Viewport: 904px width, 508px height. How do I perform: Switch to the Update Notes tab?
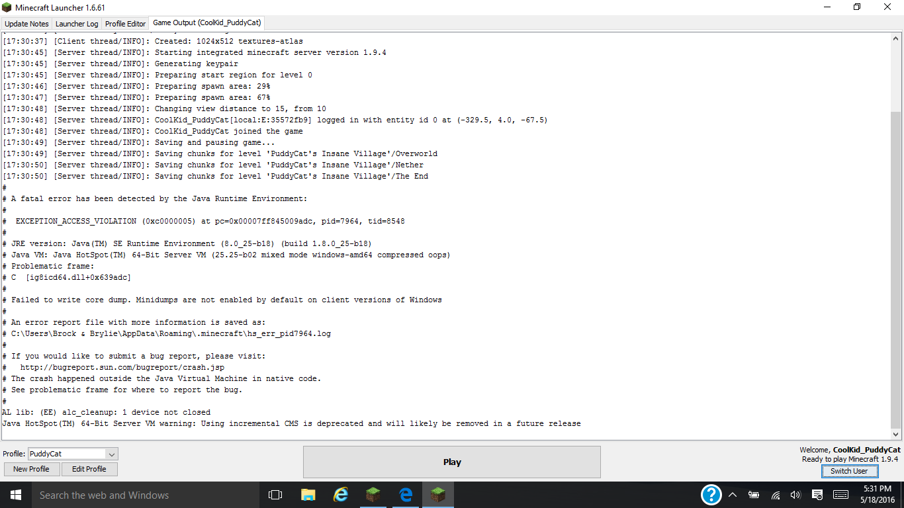tap(26, 24)
